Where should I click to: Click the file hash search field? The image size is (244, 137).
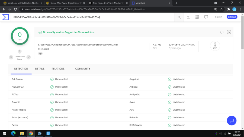coord(92,17)
